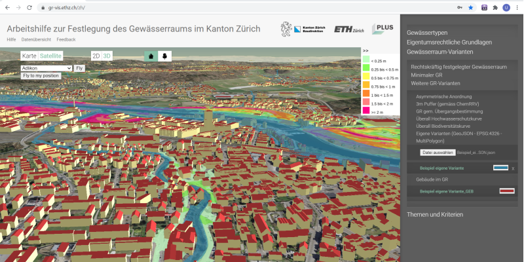Switch map to Satellite view
Screen dimensions: 524x262
point(50,56)
